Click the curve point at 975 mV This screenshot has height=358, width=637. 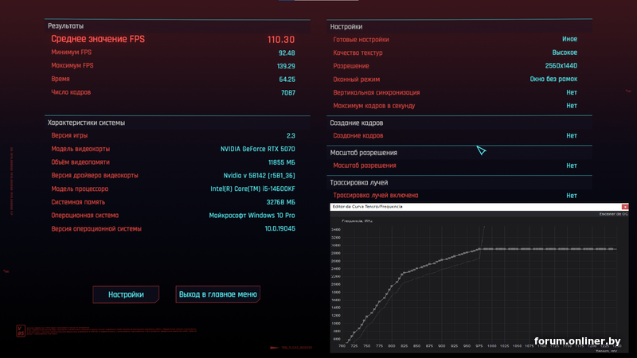478,249
